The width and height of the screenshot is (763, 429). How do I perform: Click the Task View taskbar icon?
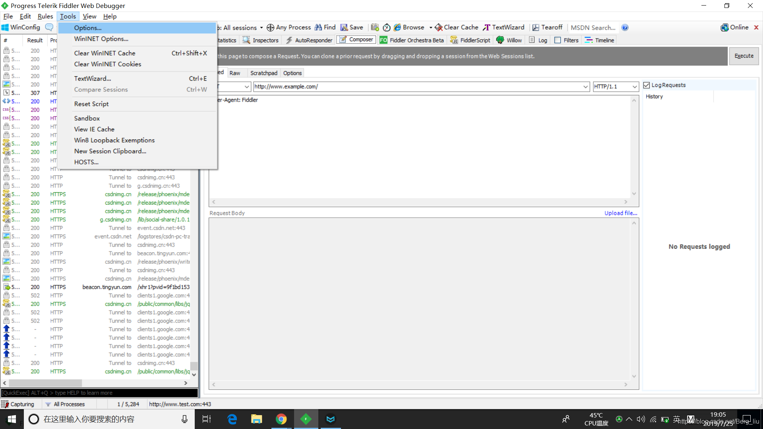click(x=207, y=419)
